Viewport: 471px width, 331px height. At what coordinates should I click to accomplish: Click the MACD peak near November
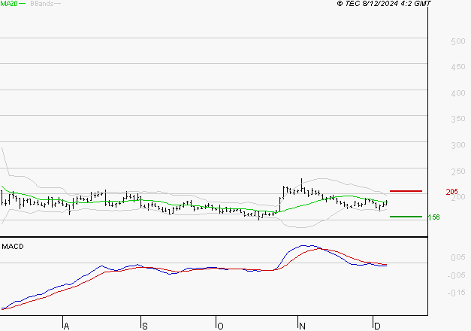click(x=304, y=245)
